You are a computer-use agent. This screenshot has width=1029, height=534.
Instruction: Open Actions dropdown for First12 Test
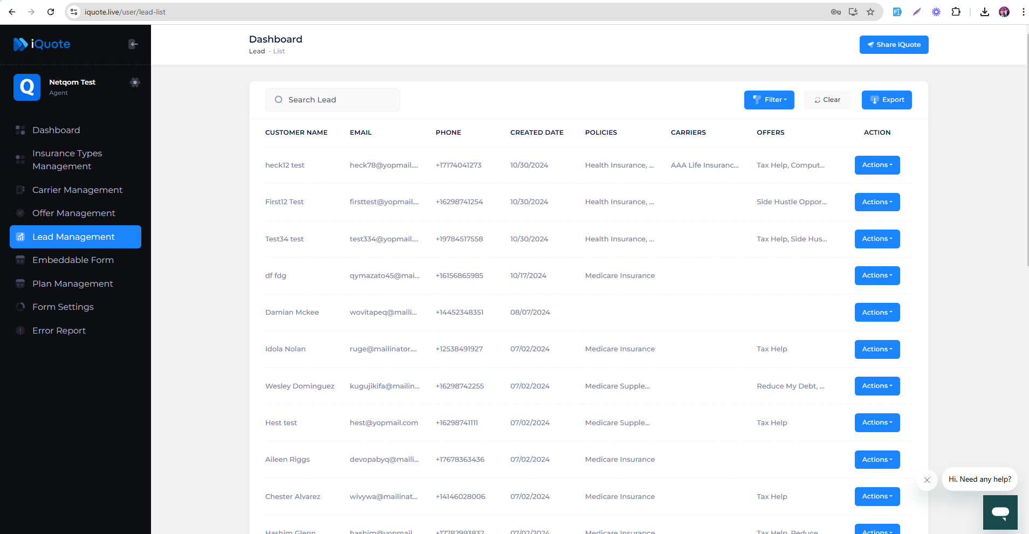click(x=877, y=202)
